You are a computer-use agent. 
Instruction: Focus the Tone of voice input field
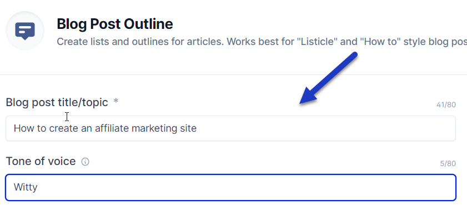[230, 187]
